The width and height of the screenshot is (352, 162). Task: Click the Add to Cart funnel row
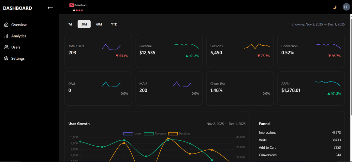click(300, 147)
